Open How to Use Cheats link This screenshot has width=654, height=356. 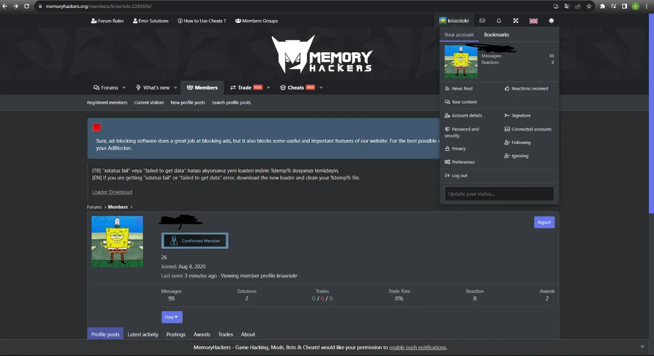click(202, 21)
